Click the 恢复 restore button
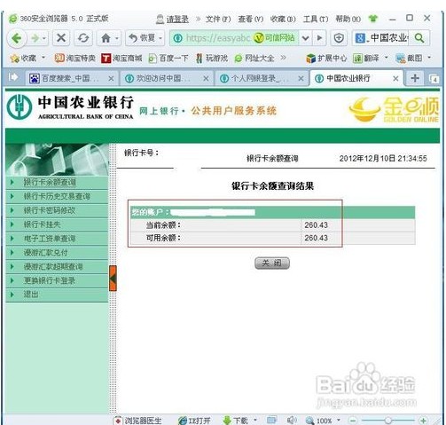The image size is (446, 425). (143, 38)
